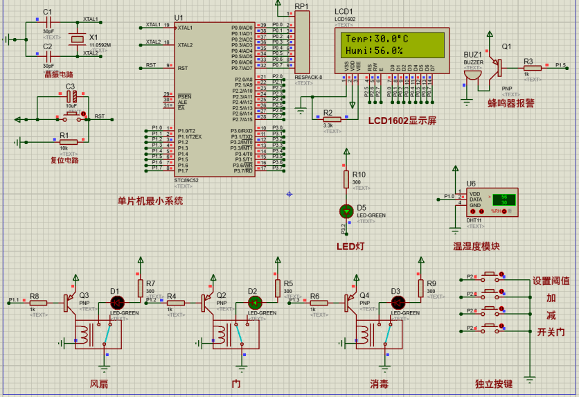Toggle the red latch dot on reset button
The height and width of the screenshot is (397, 579).
[83, 114]
